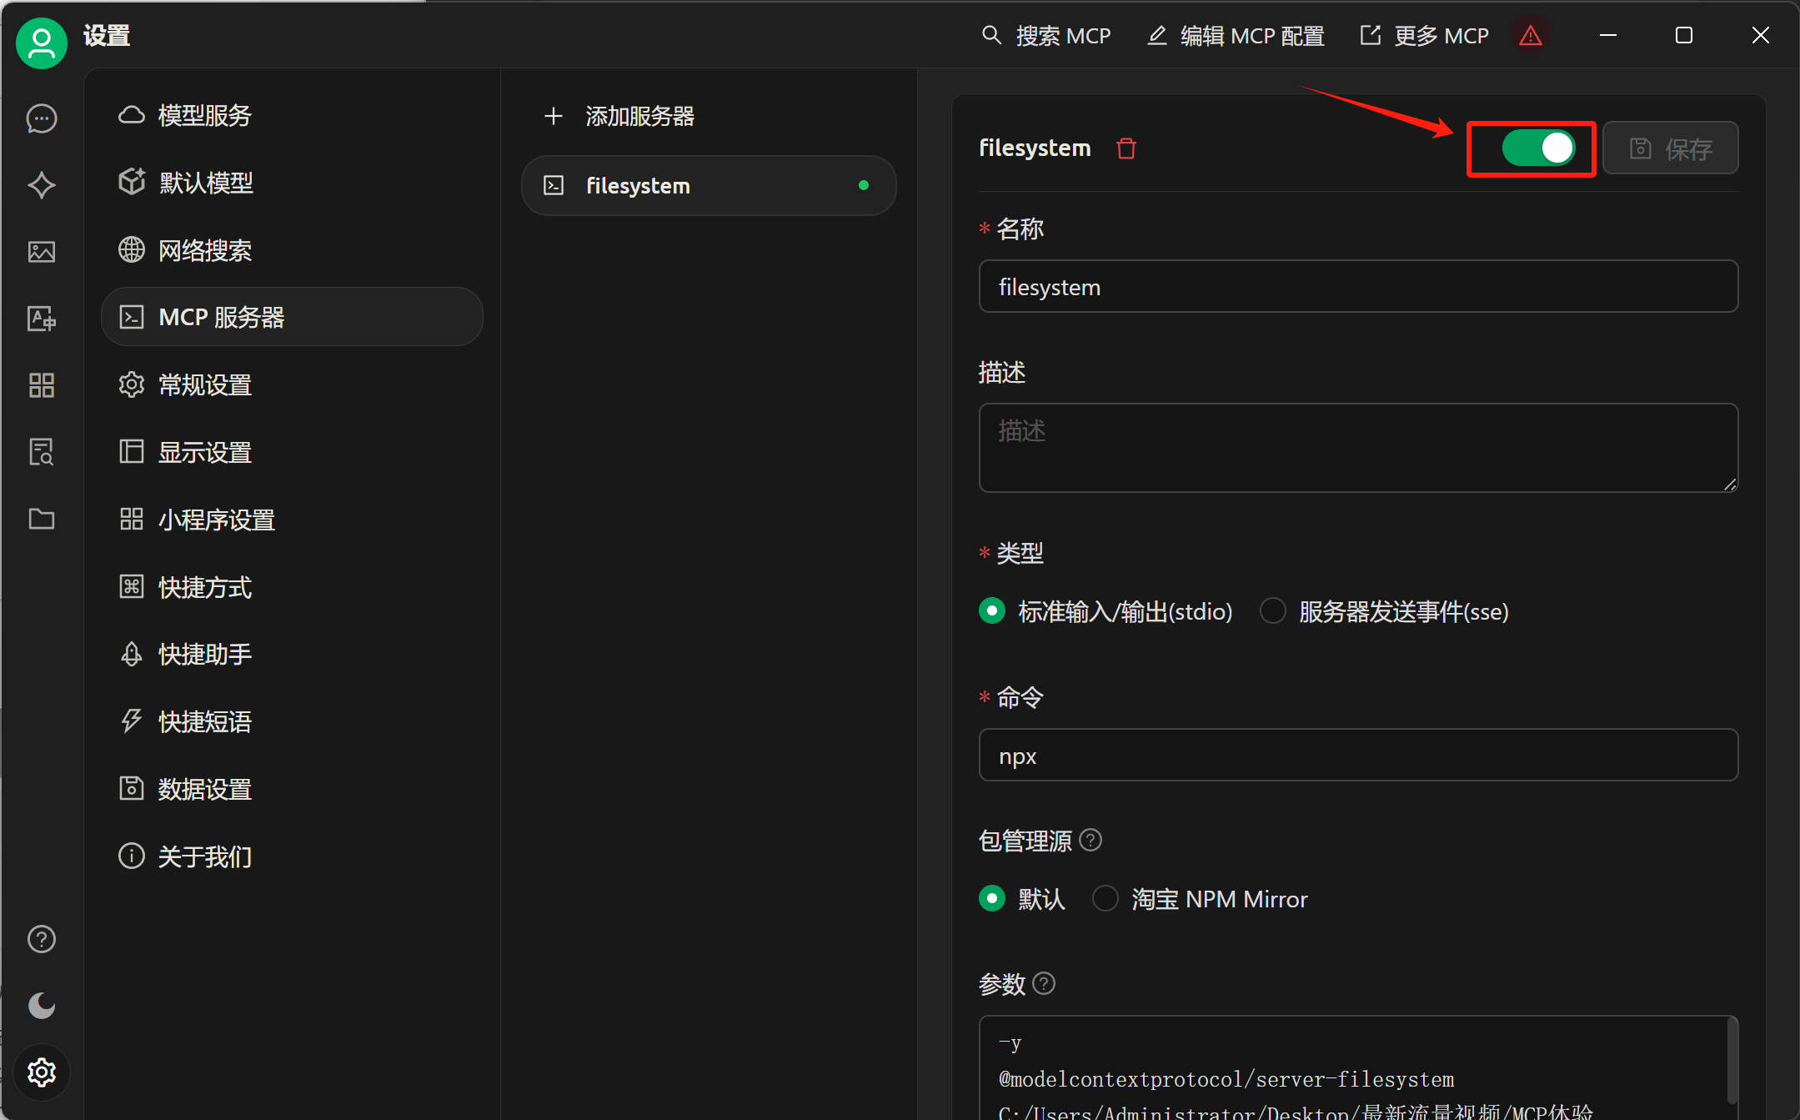This screenshot has width=1800, height=1120.
Task: Toggle dark mode moon icon
Action: tap(42, 1005)
